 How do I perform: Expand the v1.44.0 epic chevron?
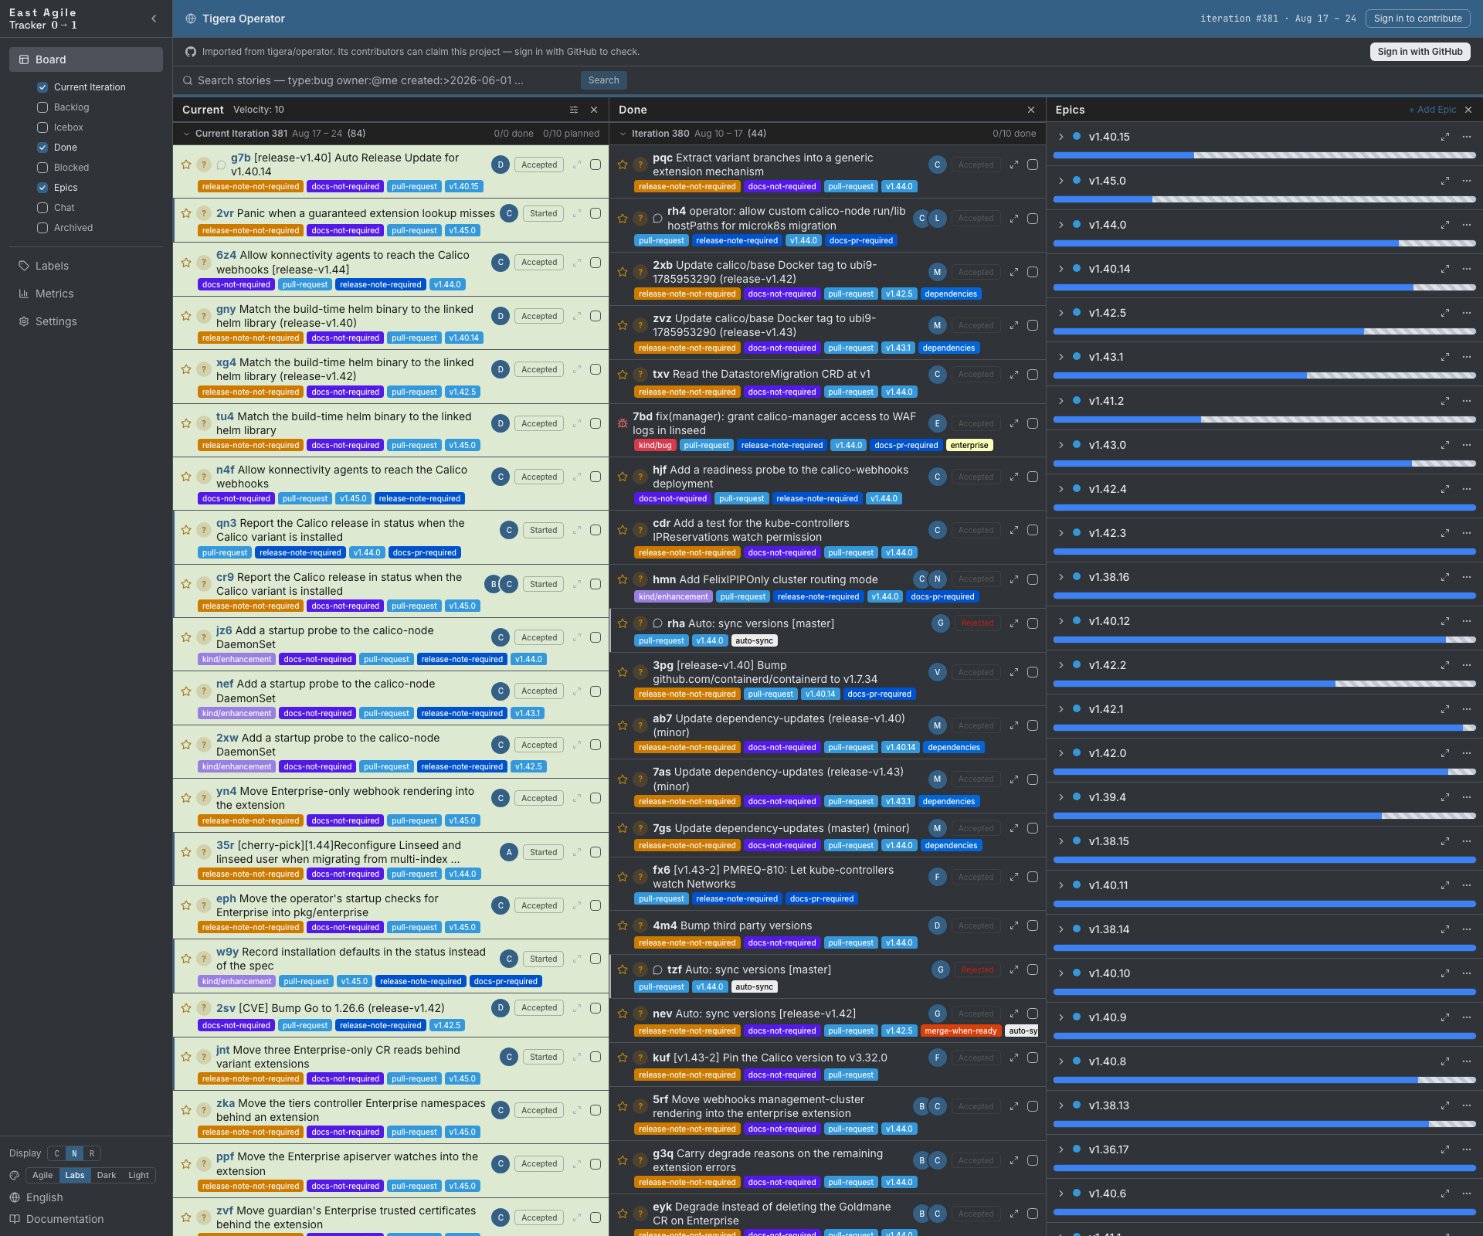pyautogui.click(x=1061, y=225)
